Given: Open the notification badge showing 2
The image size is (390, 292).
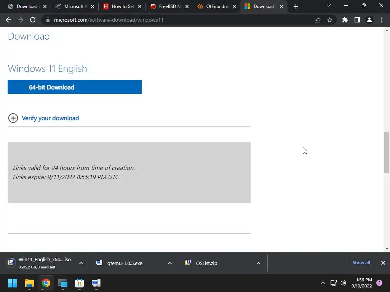Looking at the screenshot, I should [379, 283].
